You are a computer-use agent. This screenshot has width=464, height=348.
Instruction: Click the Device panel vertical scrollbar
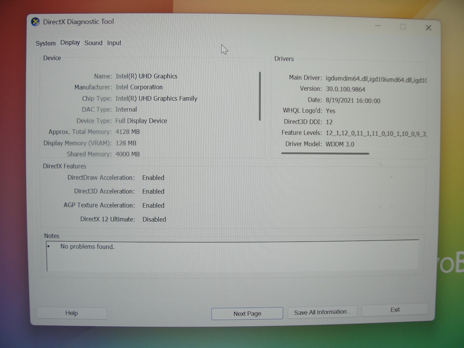260,96
